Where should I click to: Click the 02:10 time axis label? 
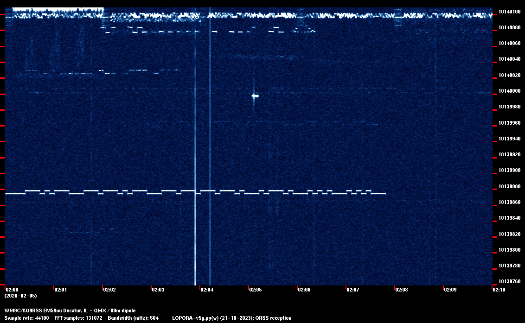coord(499,290)
